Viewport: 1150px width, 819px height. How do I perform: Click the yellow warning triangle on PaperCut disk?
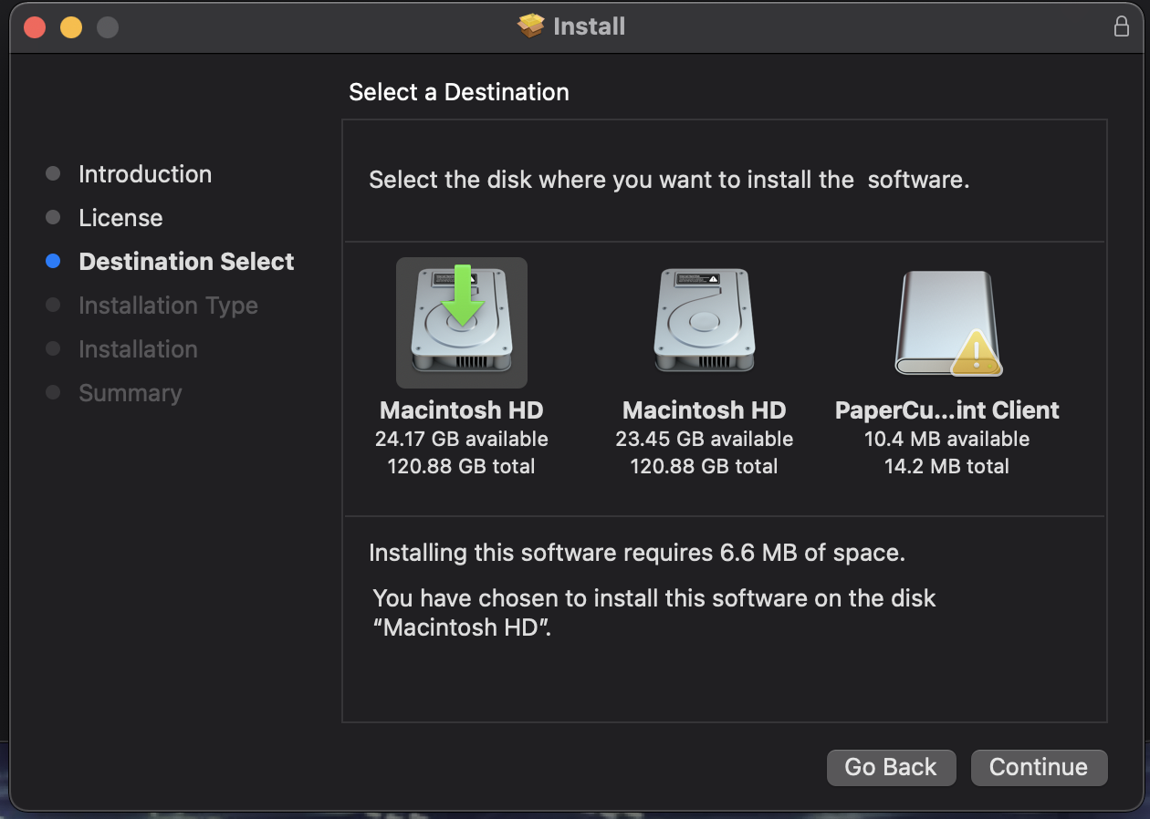976,355
